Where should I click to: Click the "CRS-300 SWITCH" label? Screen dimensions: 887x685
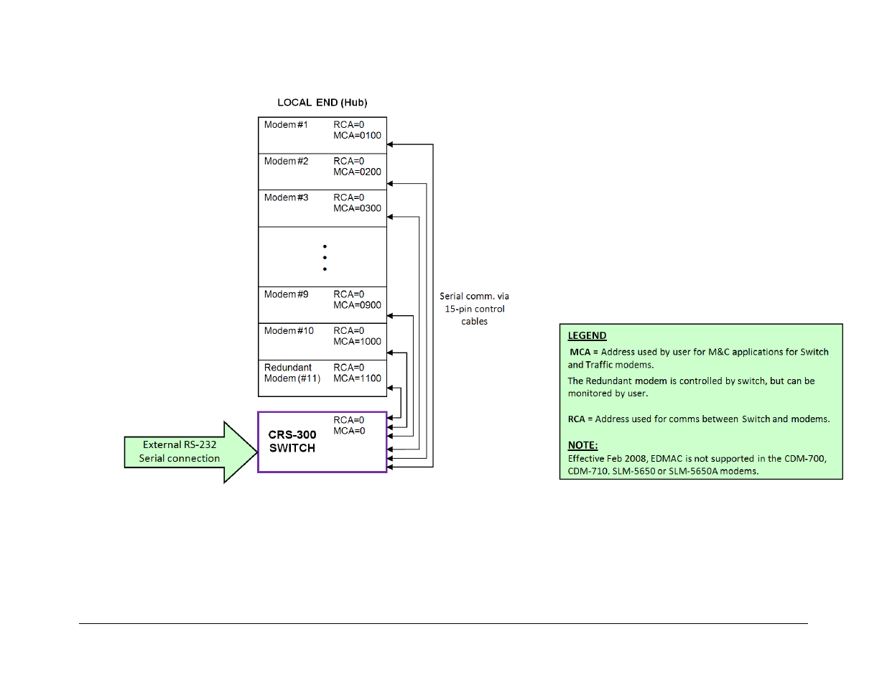click(x=292, y=442)
